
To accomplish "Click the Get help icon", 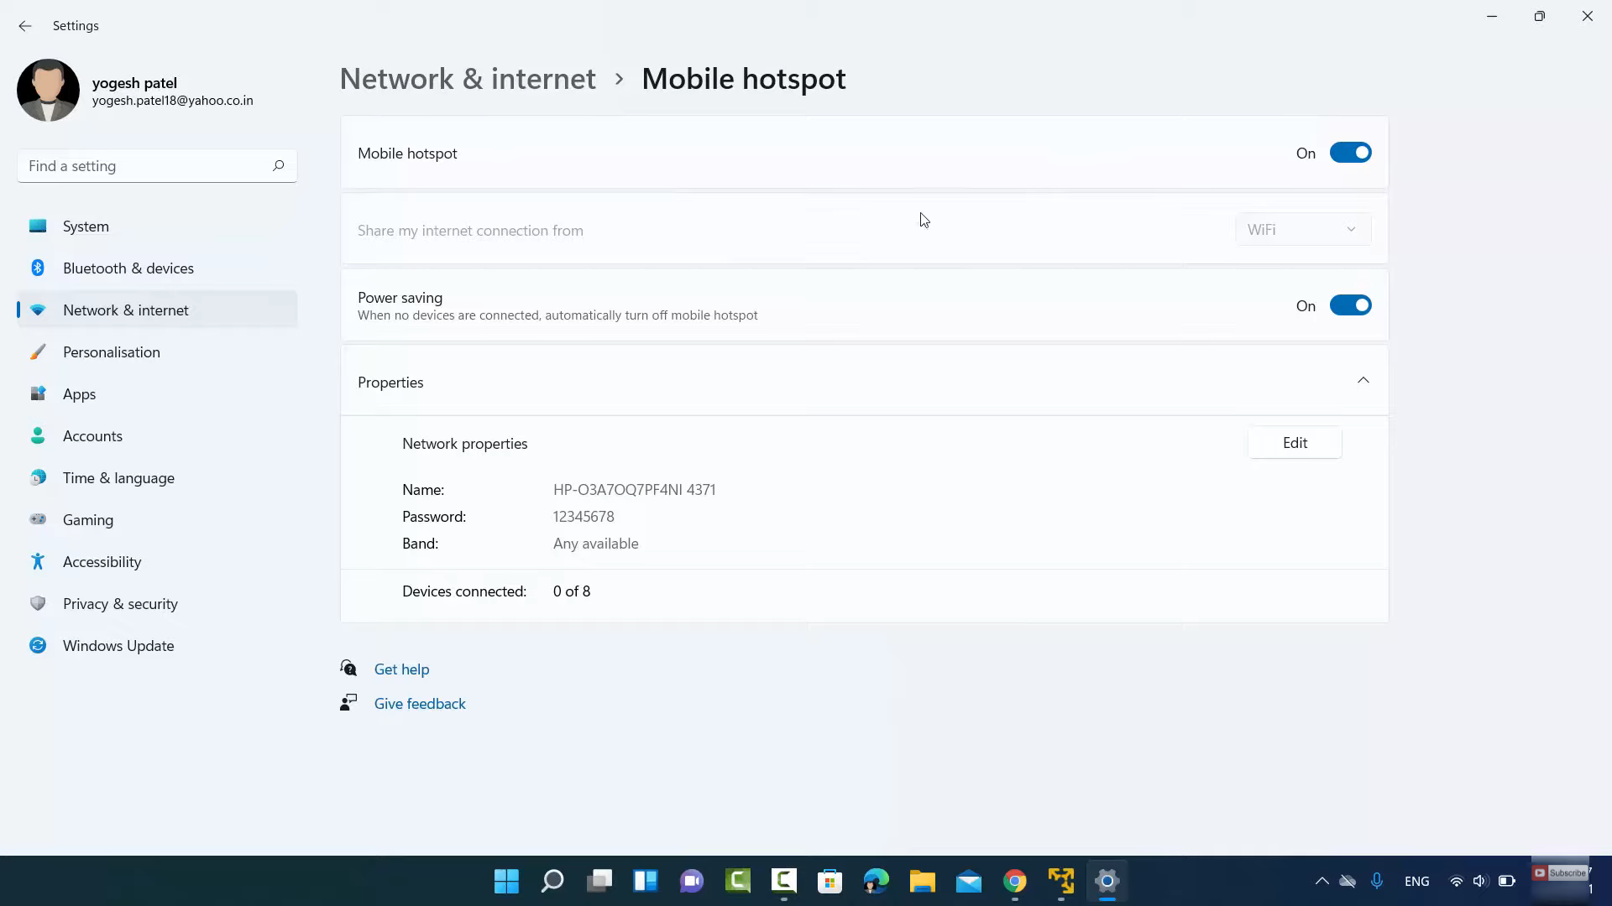I will tap(348, 669).
